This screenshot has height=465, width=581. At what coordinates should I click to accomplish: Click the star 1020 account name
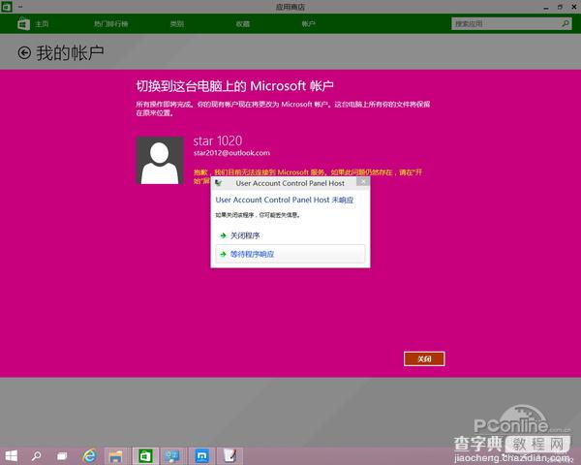pos(218,140)
